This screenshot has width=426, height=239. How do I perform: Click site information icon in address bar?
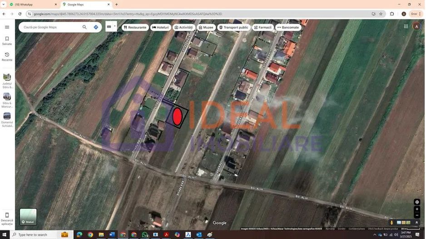(x=30, y=14)
